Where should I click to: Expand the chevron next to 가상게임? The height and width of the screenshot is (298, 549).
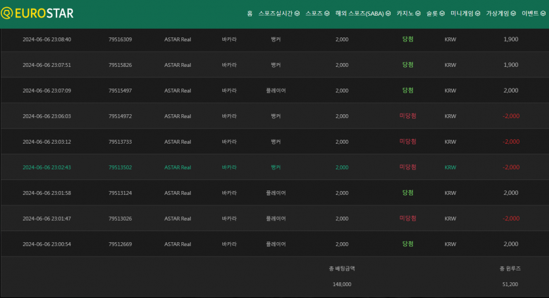tap(513, 13)
